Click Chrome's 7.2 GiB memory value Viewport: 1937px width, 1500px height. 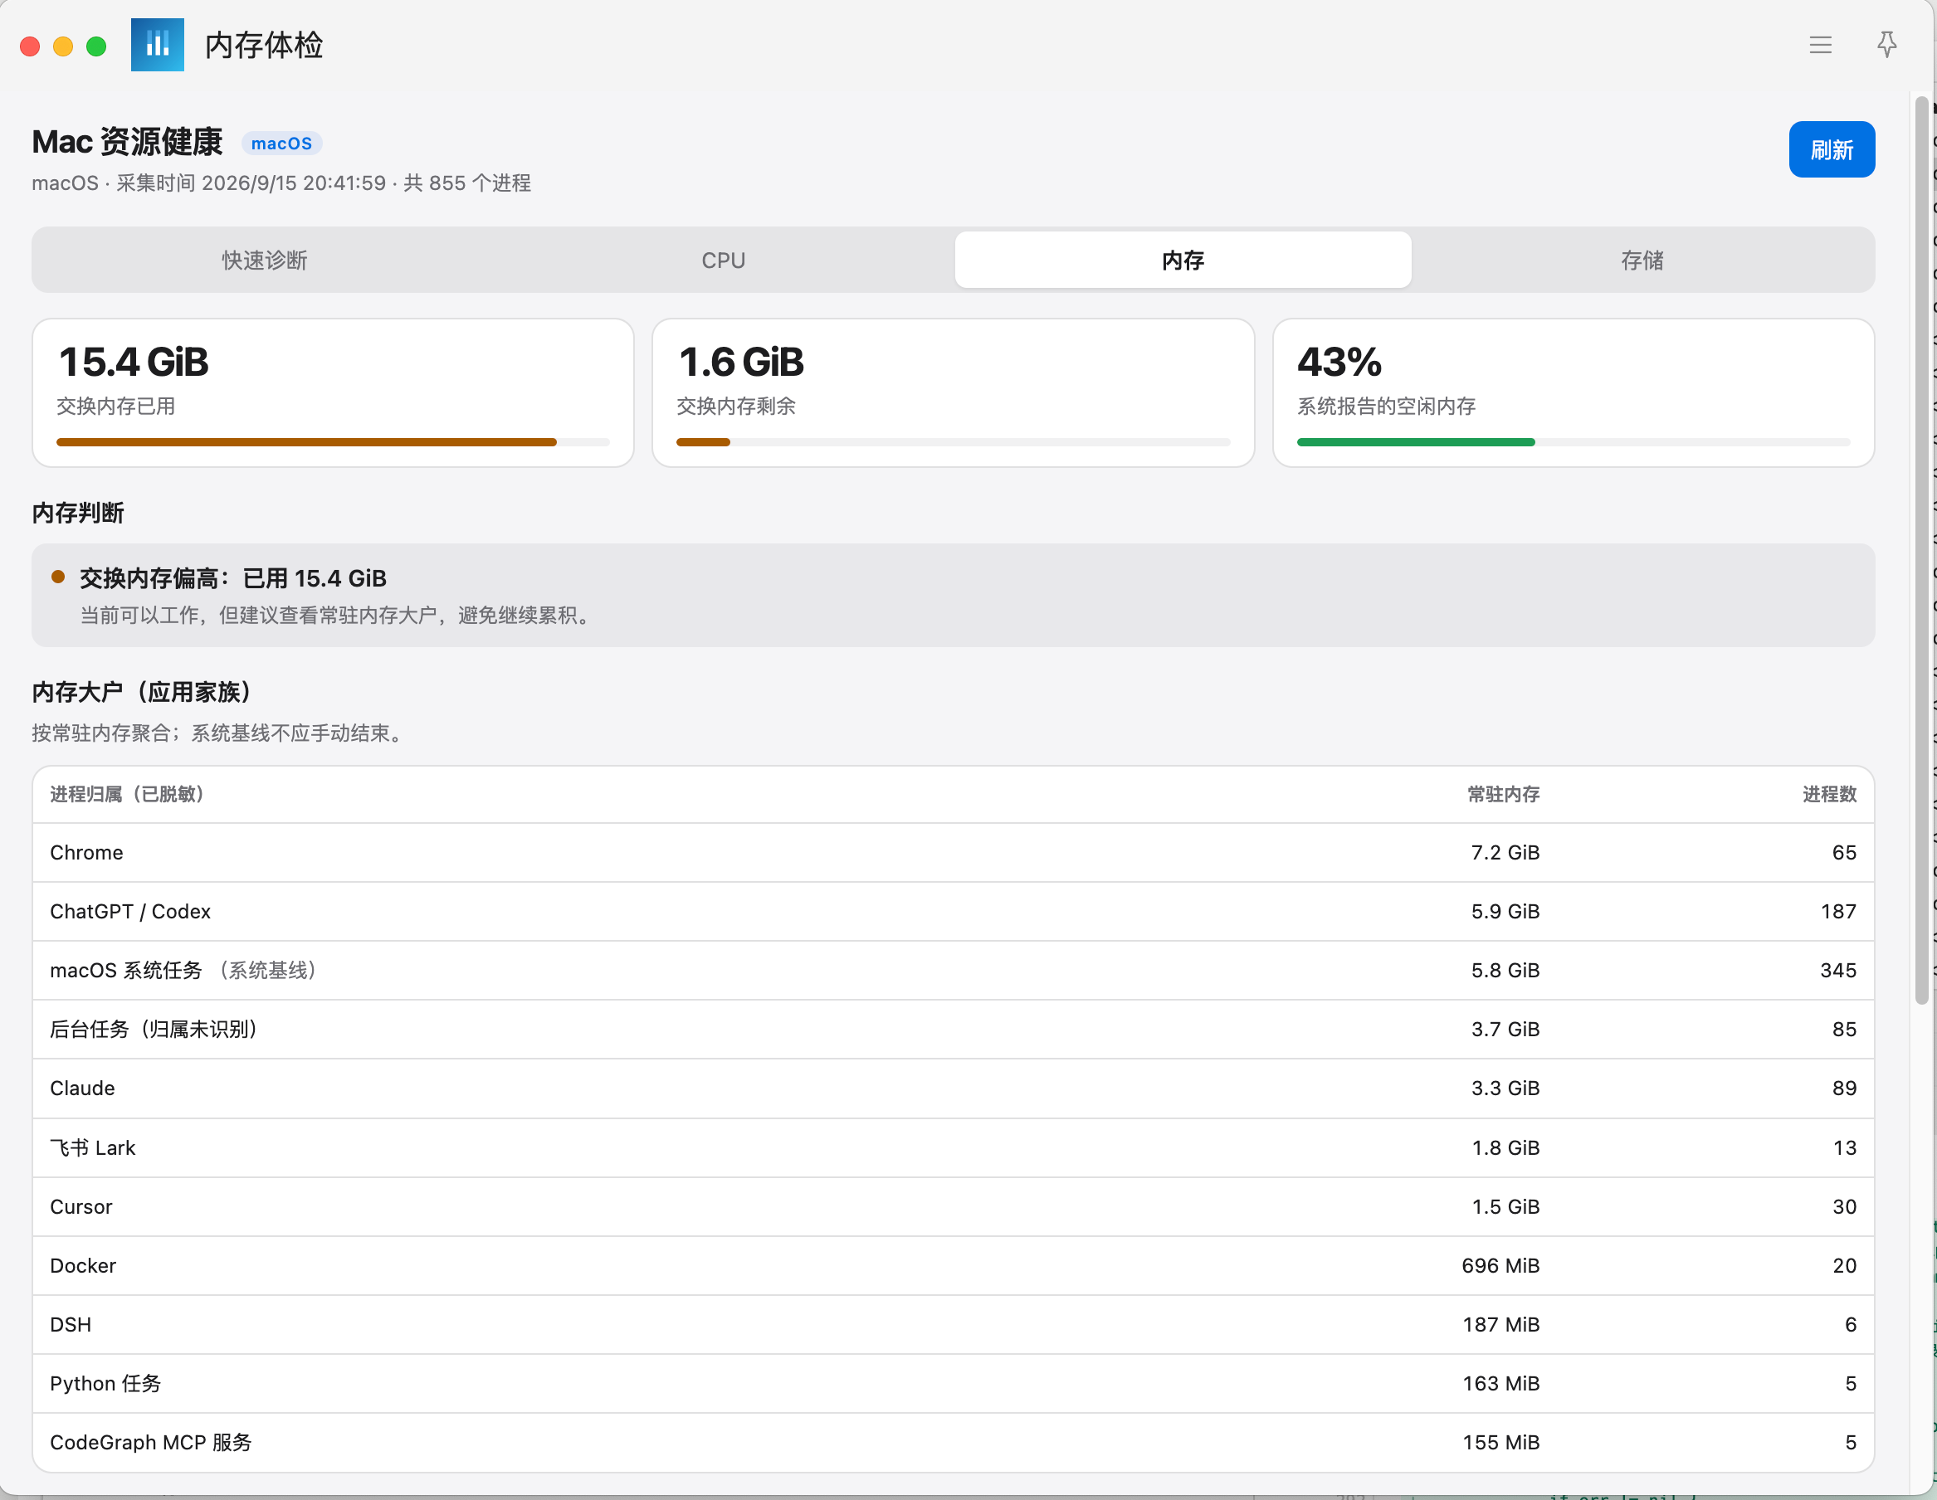point(1505,853)
